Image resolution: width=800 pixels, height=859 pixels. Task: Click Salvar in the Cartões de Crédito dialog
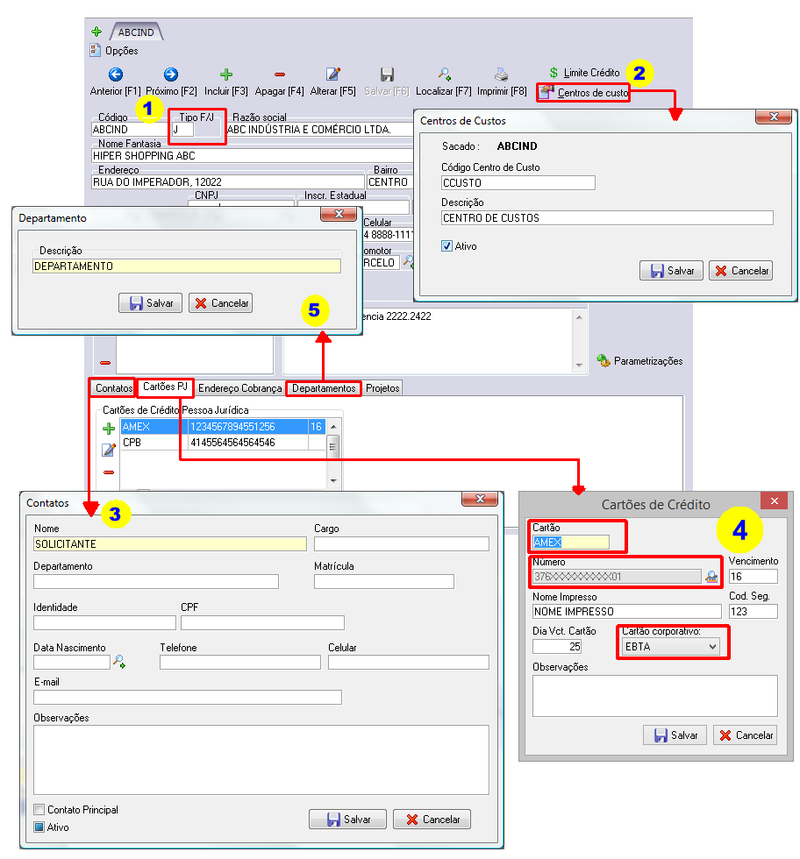pyautogui.click(x=675, y=735)
